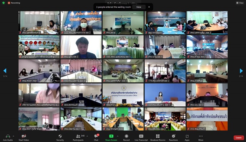Select video tile labeled 107 with blue wall
The image size is (246, 142).
click(165, 95)
